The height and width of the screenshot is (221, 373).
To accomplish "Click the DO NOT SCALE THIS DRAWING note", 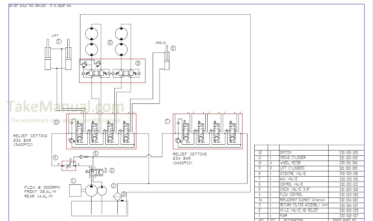I will (x=41, y=6).
